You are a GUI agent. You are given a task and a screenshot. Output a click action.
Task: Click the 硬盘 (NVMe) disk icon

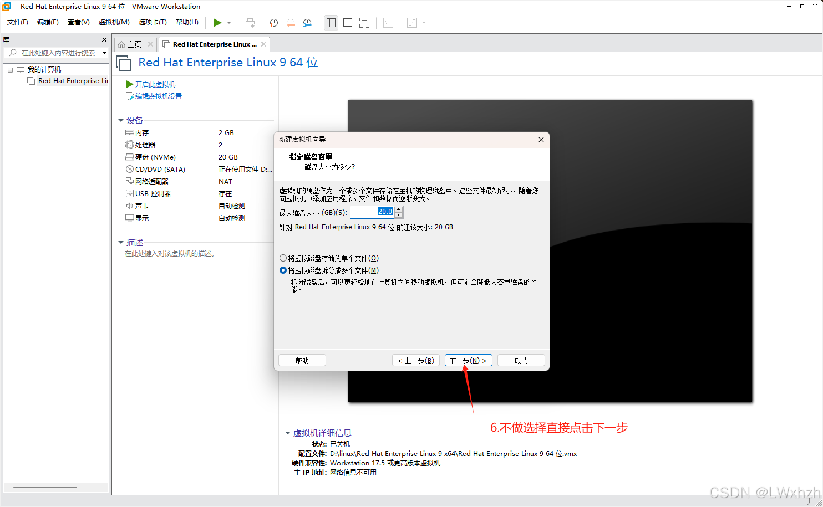click(x=130, y=157)
